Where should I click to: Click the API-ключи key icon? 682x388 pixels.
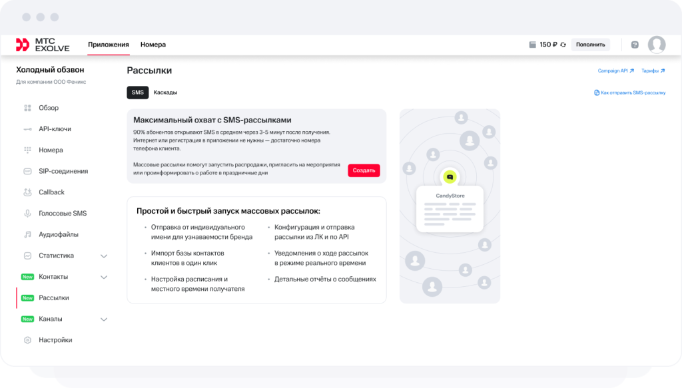coord(27,129)
